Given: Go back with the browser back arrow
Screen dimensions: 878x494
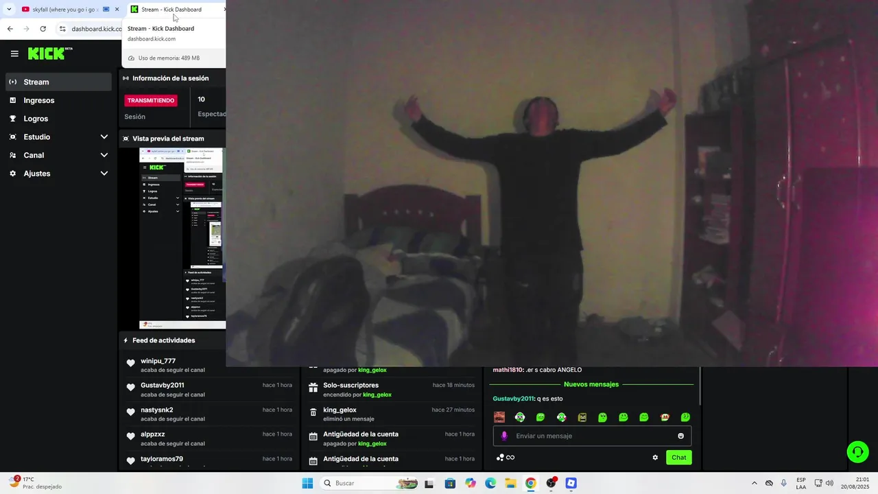Looking at the screenshot, I should pyautogui.click(x=10, y=29).
